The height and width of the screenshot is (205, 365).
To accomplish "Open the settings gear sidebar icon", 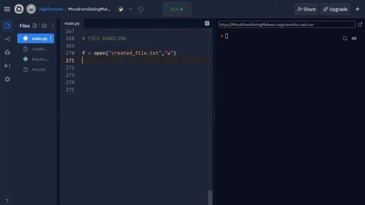I will coord(7,79).
